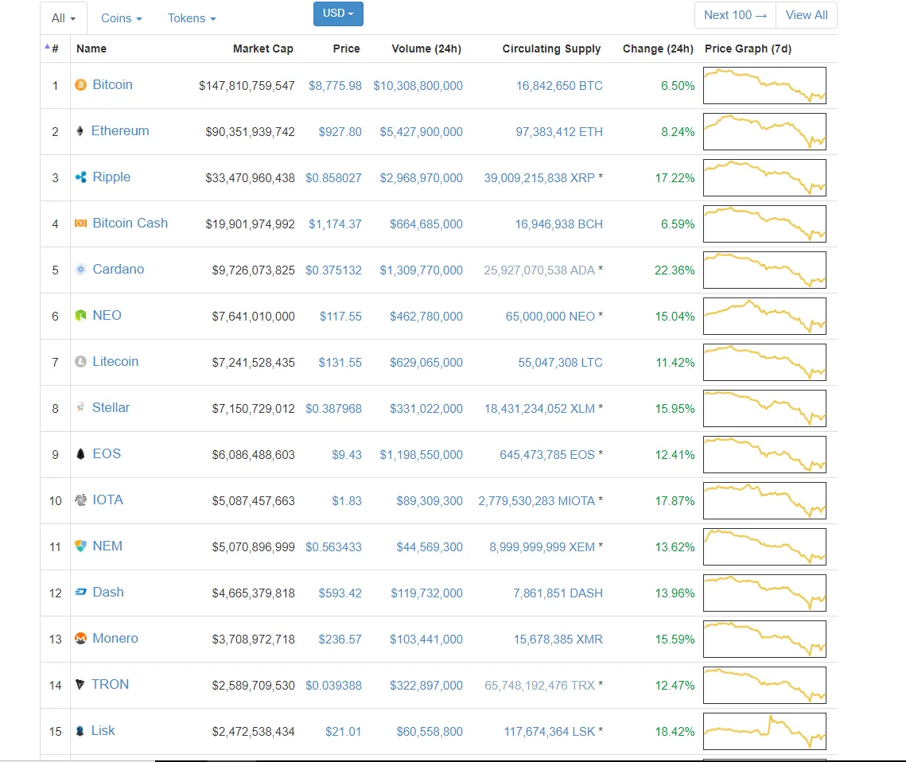This screenshot has height=762, width=906.
Task: Click the Litecoin logo icon
Action: click(81, 361)
